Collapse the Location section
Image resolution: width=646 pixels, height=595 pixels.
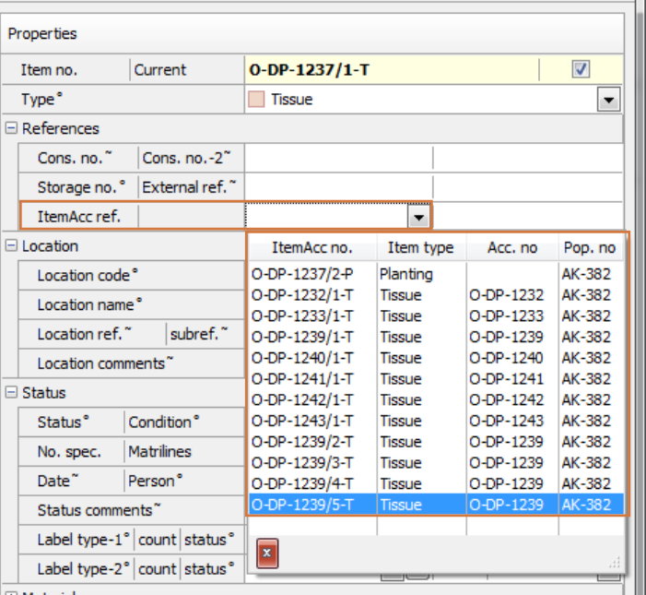click(x=11, y=245)
